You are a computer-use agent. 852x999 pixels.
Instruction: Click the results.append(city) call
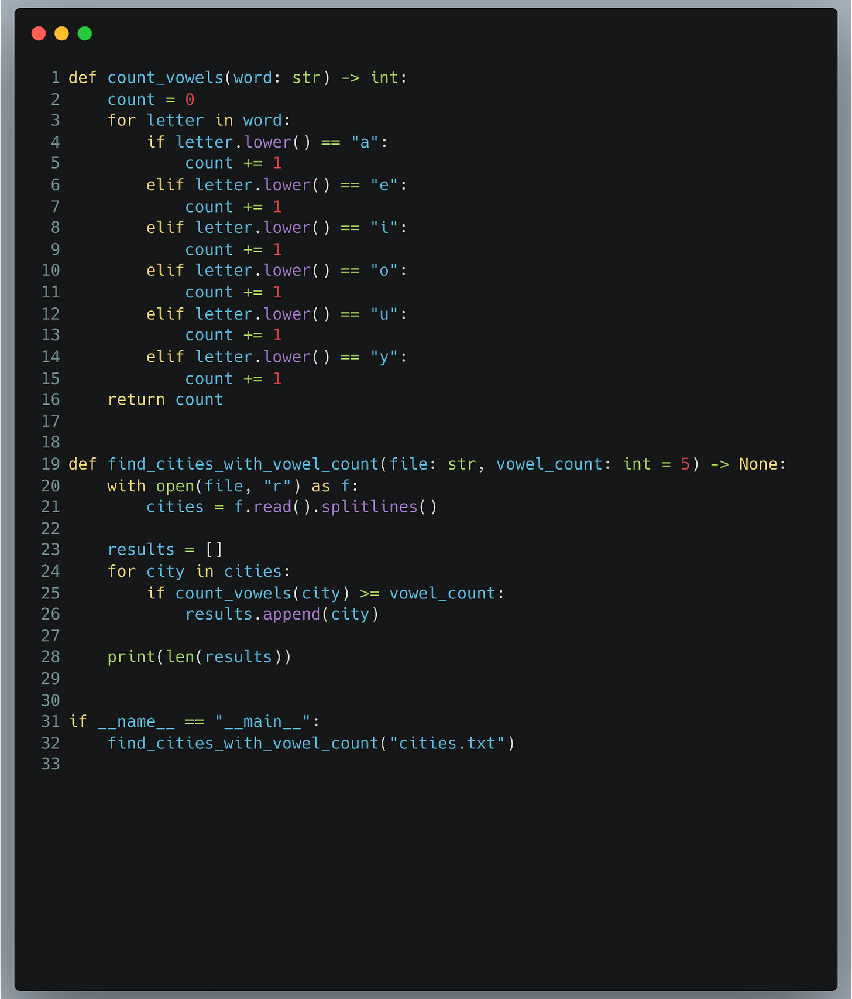(x=282, y=614)
